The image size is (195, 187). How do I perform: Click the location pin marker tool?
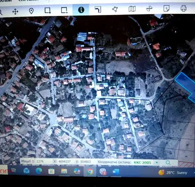(31, 11)
